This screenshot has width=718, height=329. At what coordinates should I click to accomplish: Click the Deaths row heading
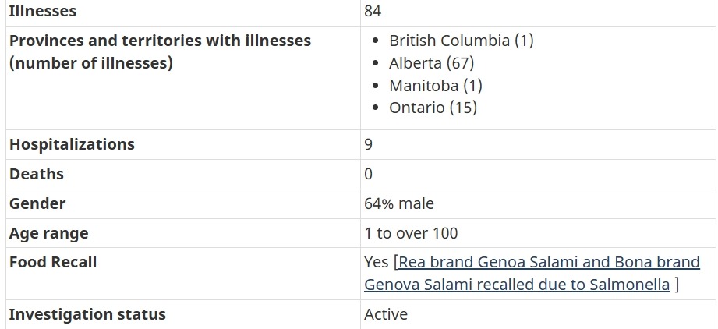coord(36,174)
